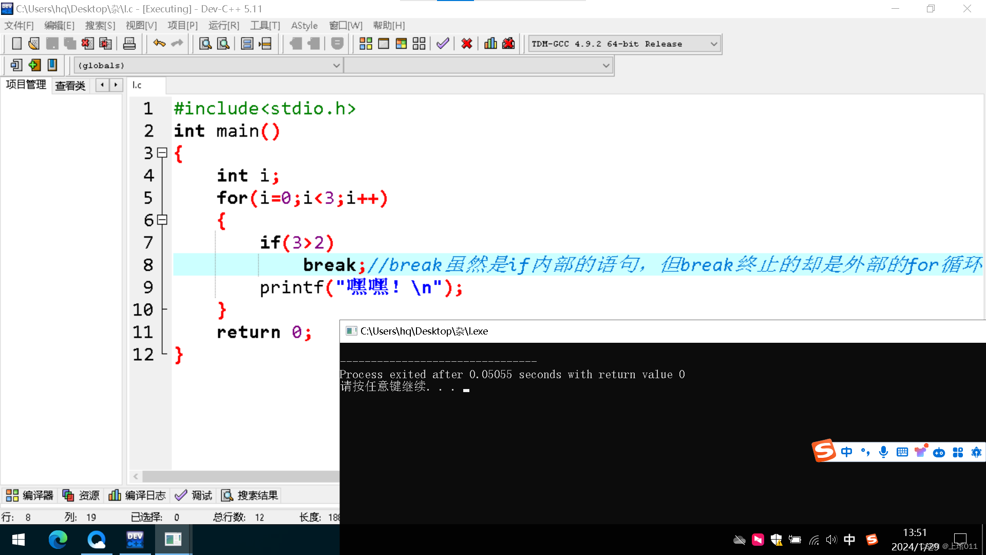Open Find using the magnifier toolbar icon
The height and width of the screenshot is (555, 986).
tap(205, 44)
